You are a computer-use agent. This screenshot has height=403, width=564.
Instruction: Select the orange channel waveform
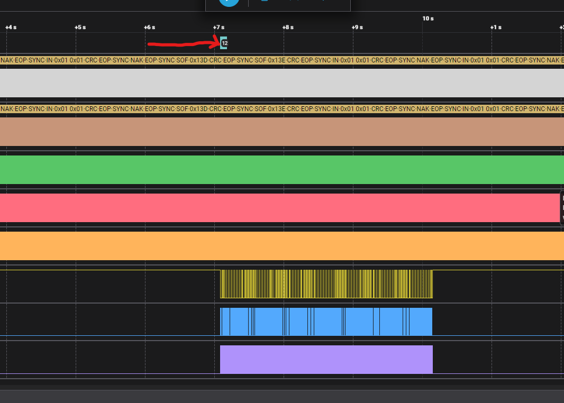tap(281, 245)
